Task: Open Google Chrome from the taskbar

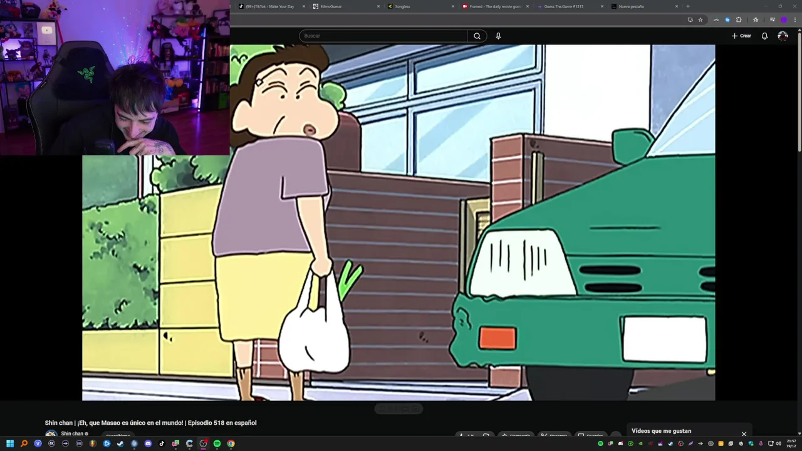Action: (231, 443)
